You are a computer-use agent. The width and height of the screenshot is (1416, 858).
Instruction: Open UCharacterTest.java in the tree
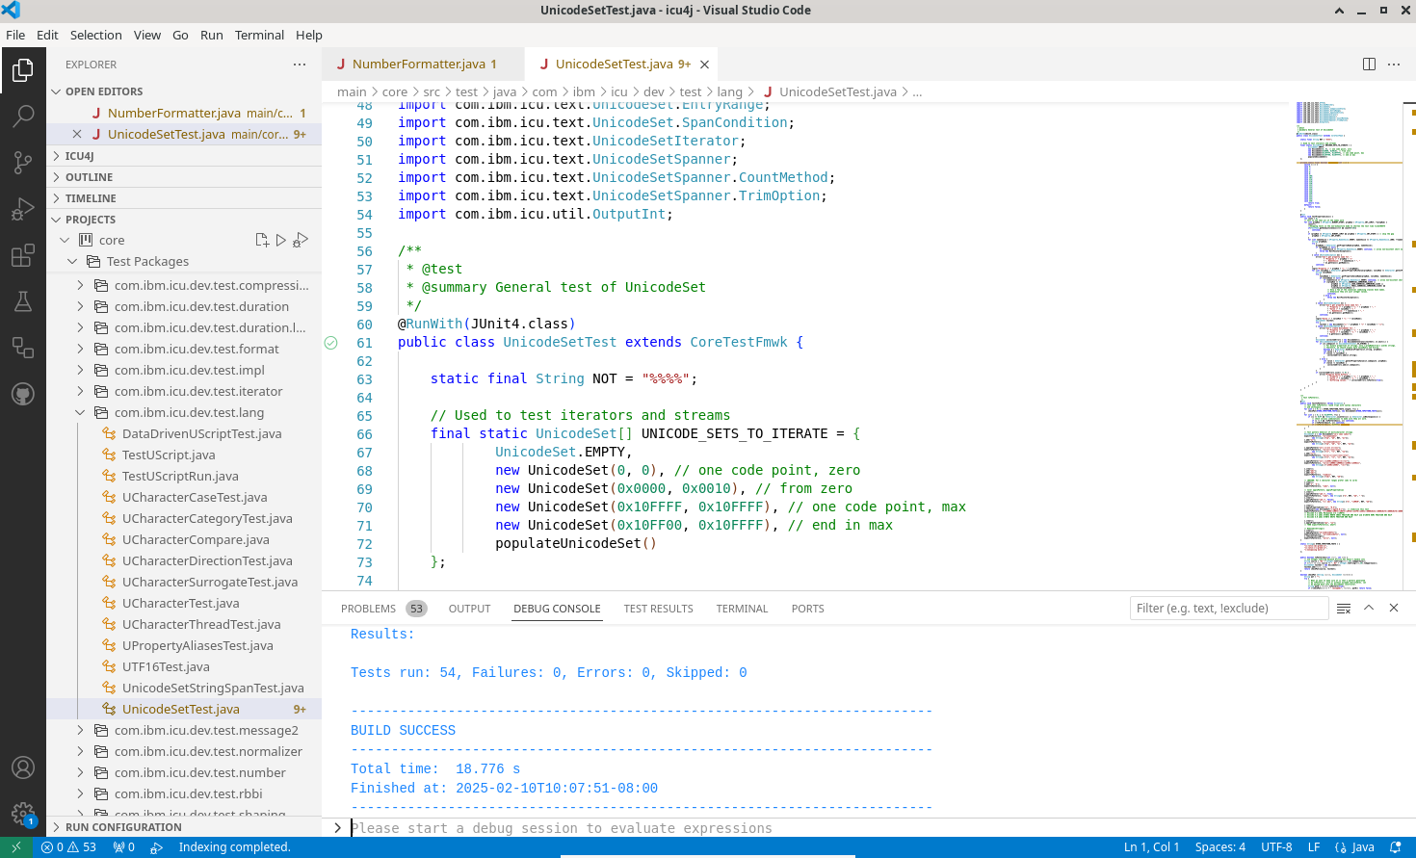coord(181,603)
